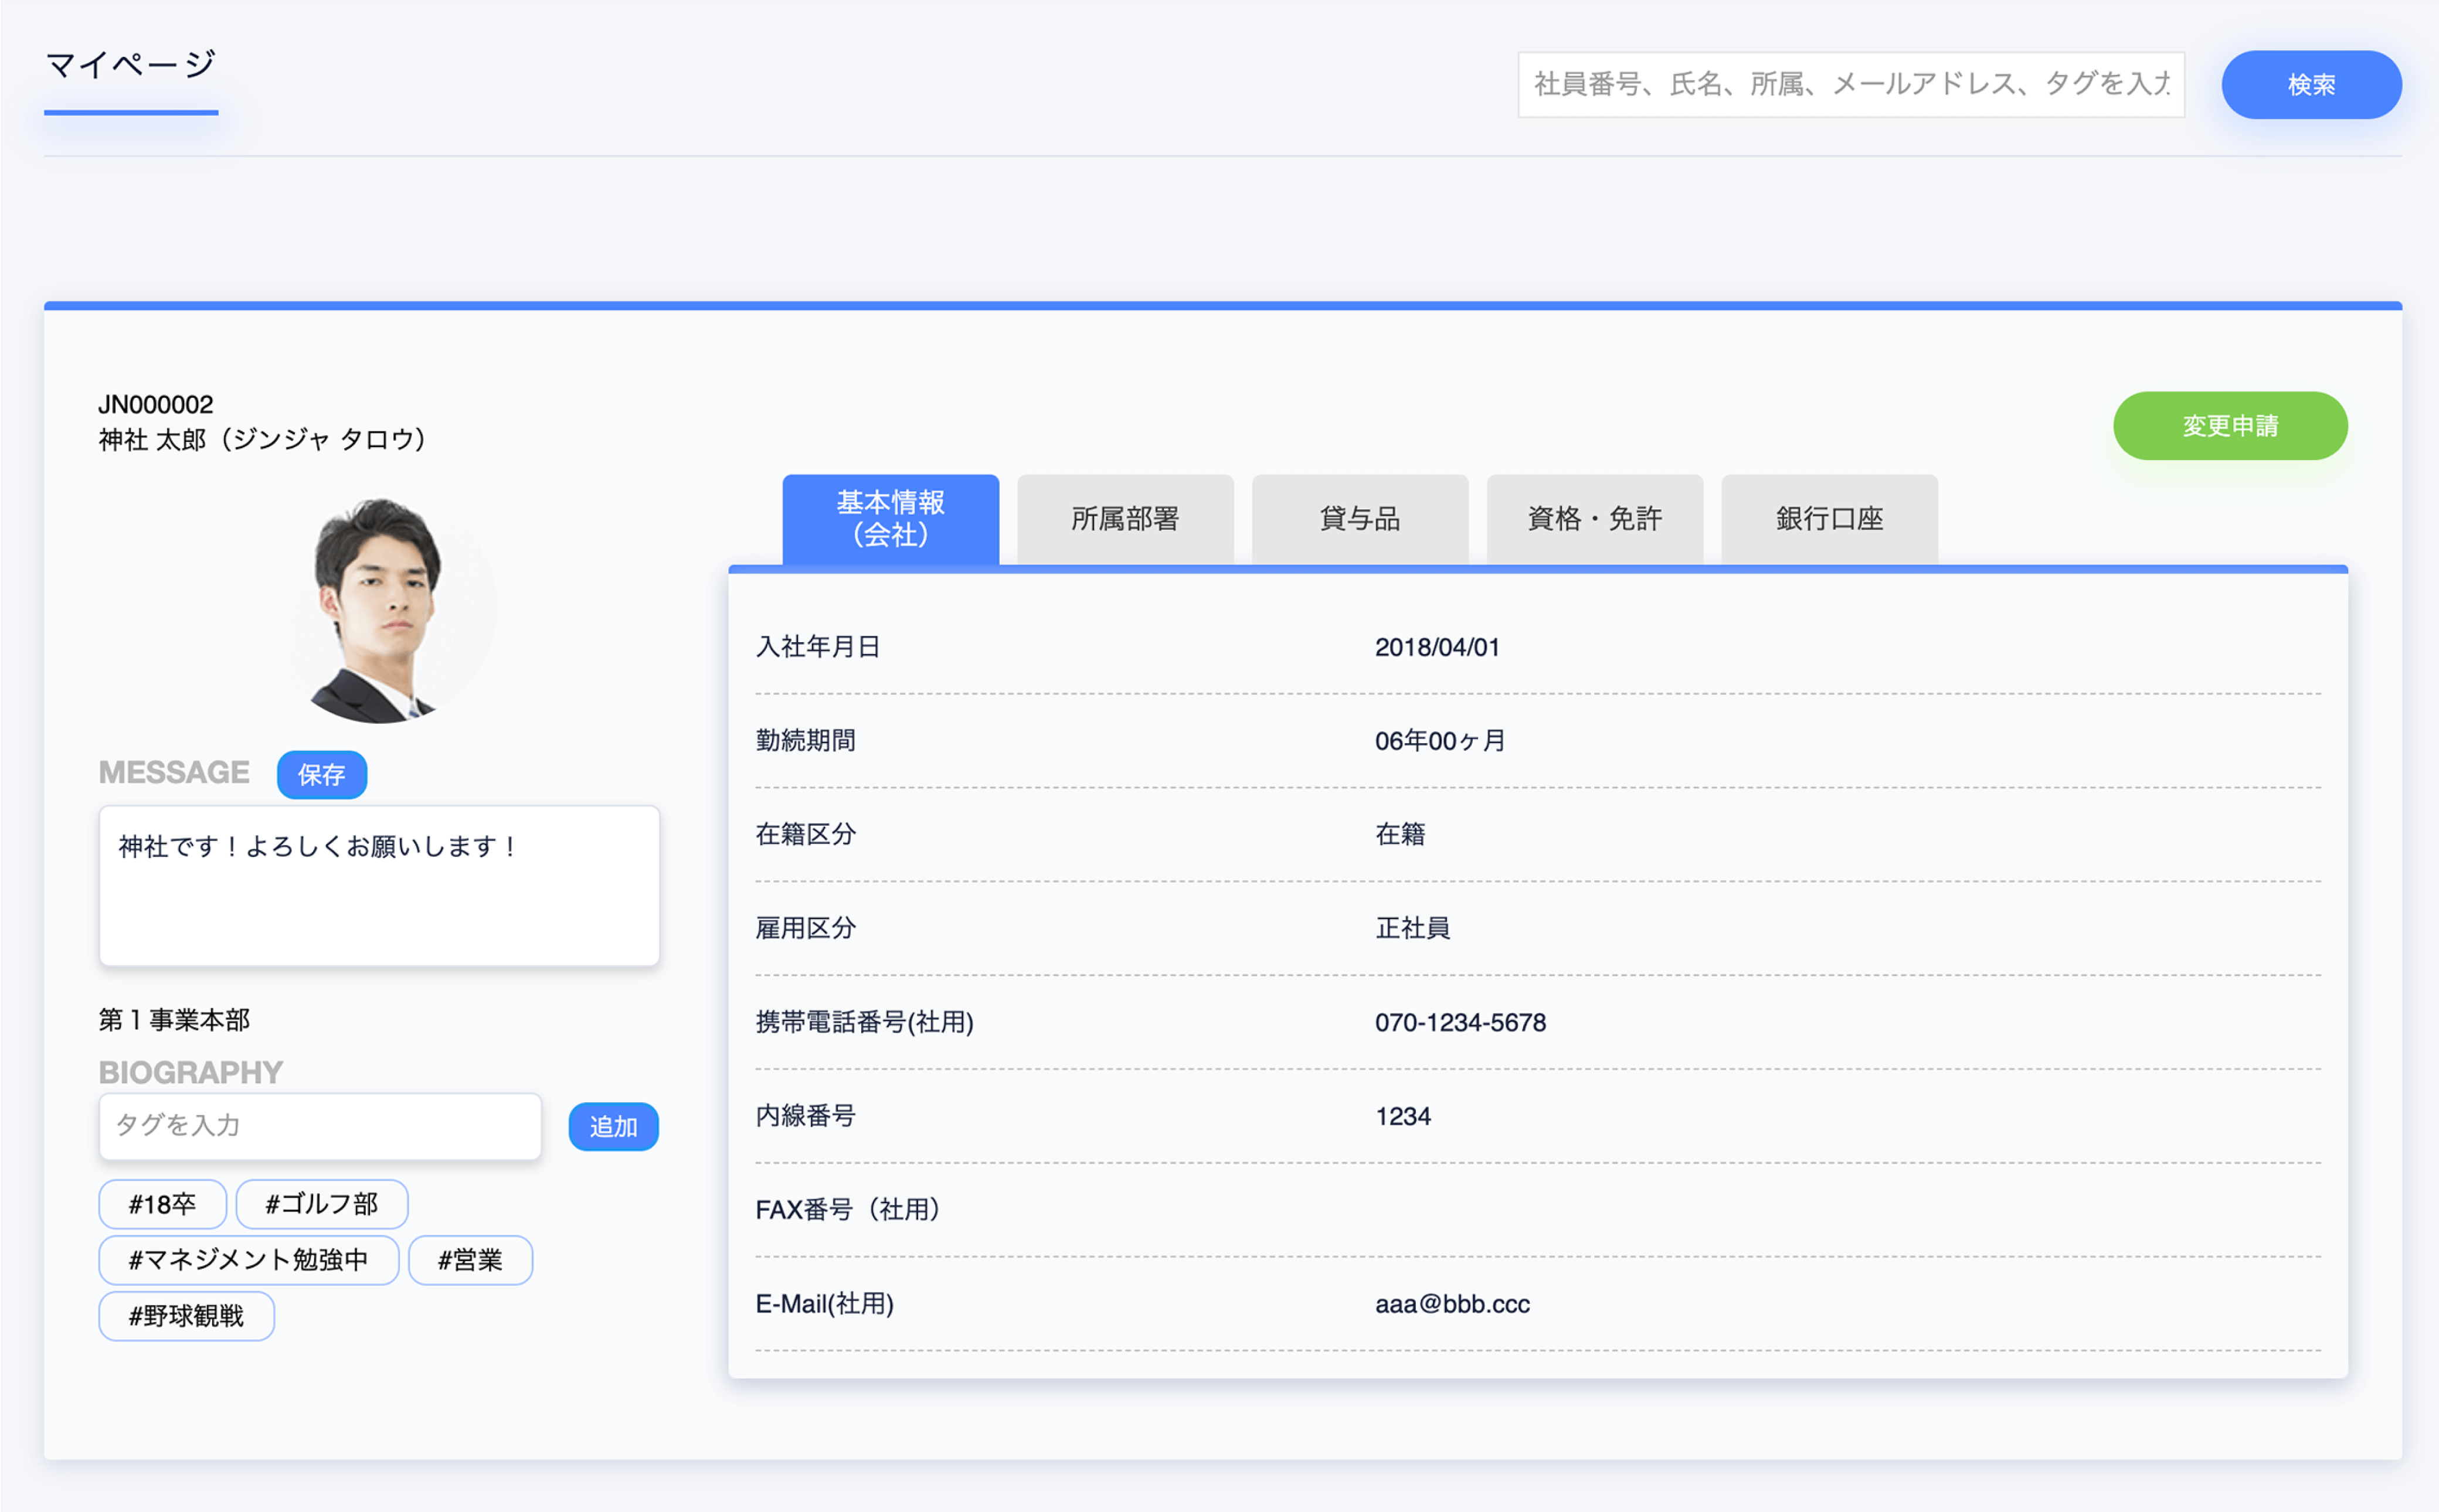
Task: Click the マイページ header tab
Action: (131, 66)
